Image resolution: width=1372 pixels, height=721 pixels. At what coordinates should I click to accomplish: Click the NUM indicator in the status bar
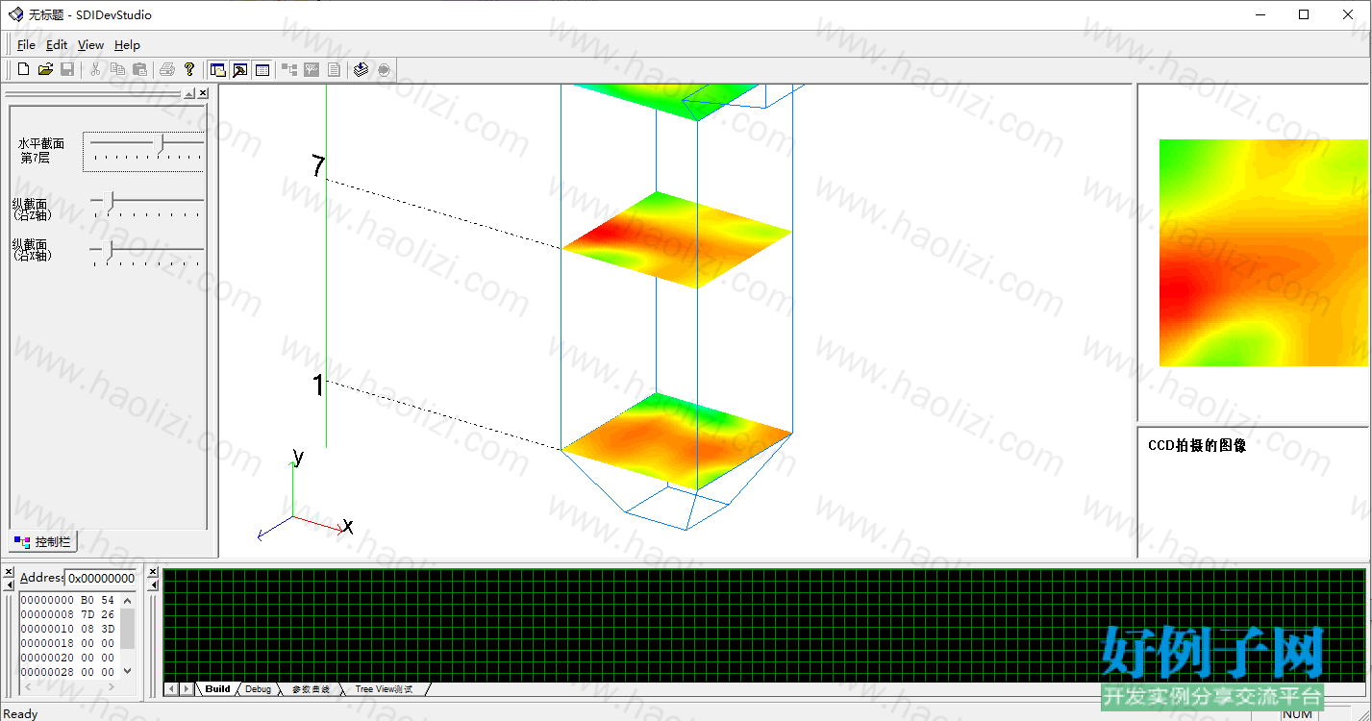pos(1297,713)
